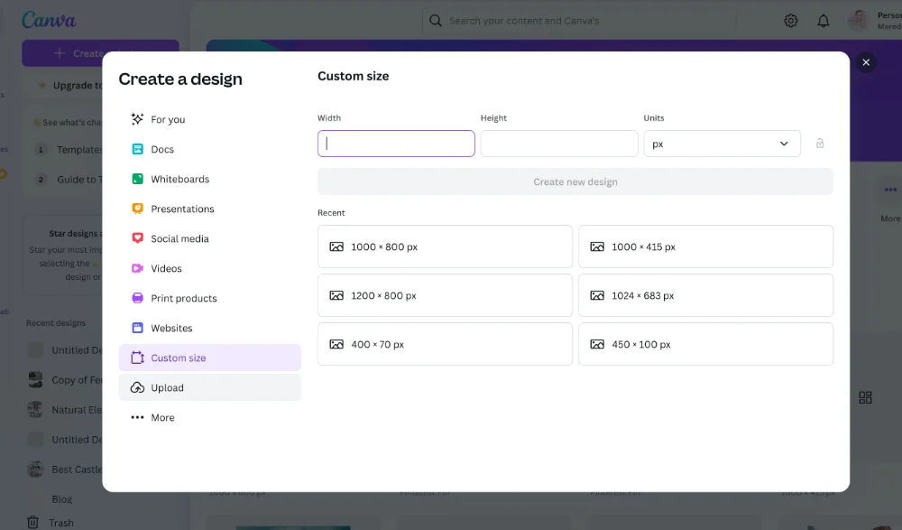
Task: Click the Presentations orange icon
Action: (x=137, y=209)
